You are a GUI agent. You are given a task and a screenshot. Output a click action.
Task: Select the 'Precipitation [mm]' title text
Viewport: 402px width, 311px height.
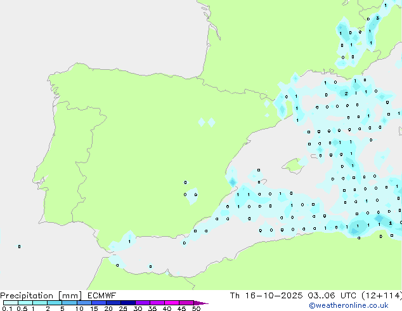coord(41,296)
